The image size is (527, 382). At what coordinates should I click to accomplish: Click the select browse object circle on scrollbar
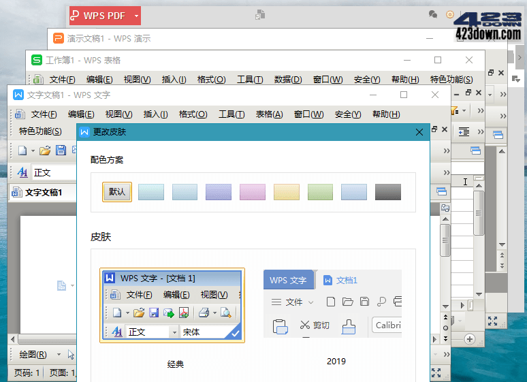[446, 328]
